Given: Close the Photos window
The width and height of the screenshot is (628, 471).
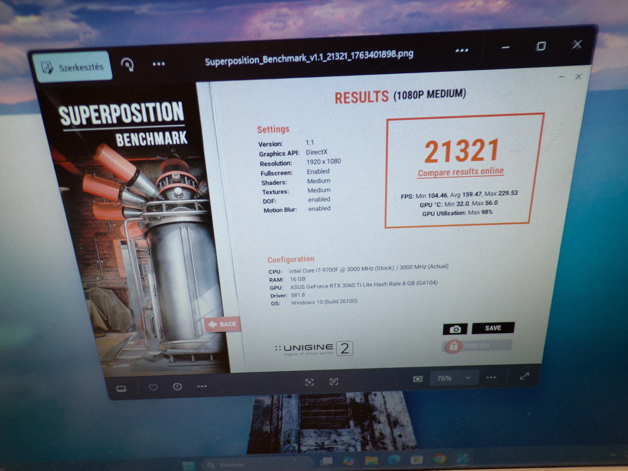Looking at the screenshot, I should (x=577, y=45).
